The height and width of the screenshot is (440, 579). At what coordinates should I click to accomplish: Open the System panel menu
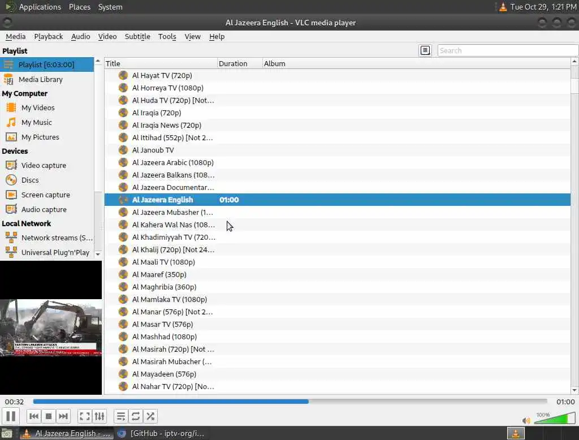[x=110, y=7]
